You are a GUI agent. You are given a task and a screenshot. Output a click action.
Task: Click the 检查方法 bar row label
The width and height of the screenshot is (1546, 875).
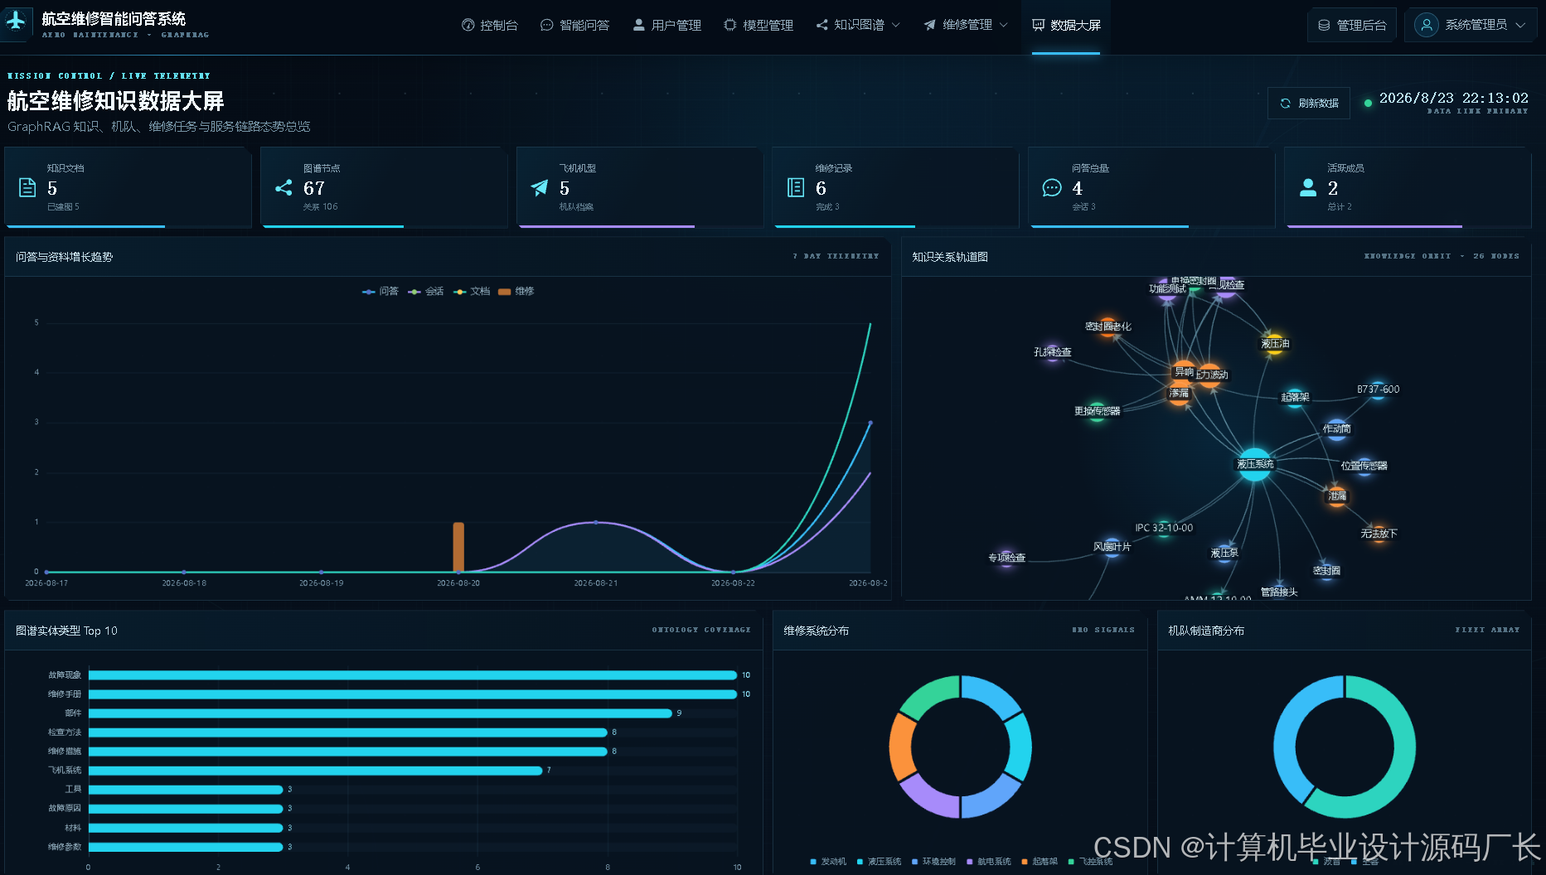point(64,732)
